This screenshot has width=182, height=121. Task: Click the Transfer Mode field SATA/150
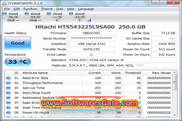[92, 49]
